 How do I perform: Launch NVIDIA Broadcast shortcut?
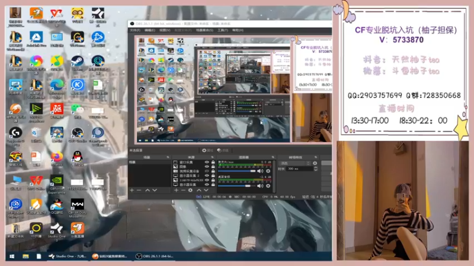click(36, 112)
